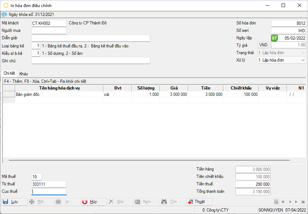Click the Hủy cancel button
Viewport: 308px width, 214px height.
pos(93,202)
